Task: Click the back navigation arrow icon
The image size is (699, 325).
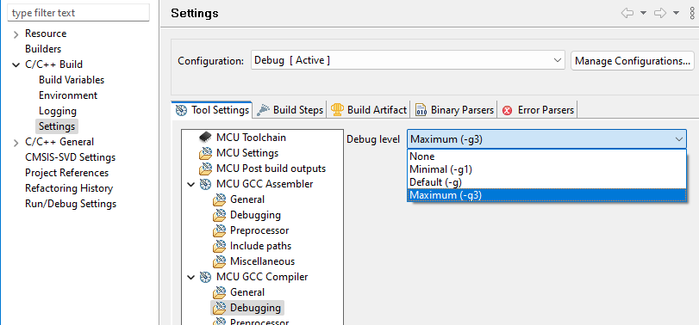Action: coord(627,13)
